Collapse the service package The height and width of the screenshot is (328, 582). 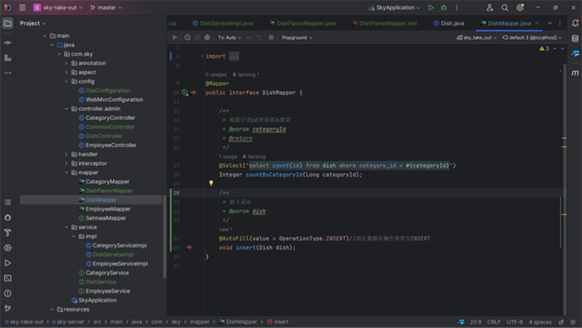(x=67, y=227)
